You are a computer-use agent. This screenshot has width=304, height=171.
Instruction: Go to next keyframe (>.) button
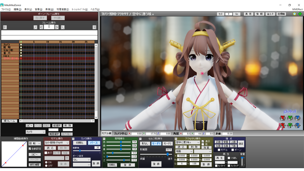tap(63, 27)
